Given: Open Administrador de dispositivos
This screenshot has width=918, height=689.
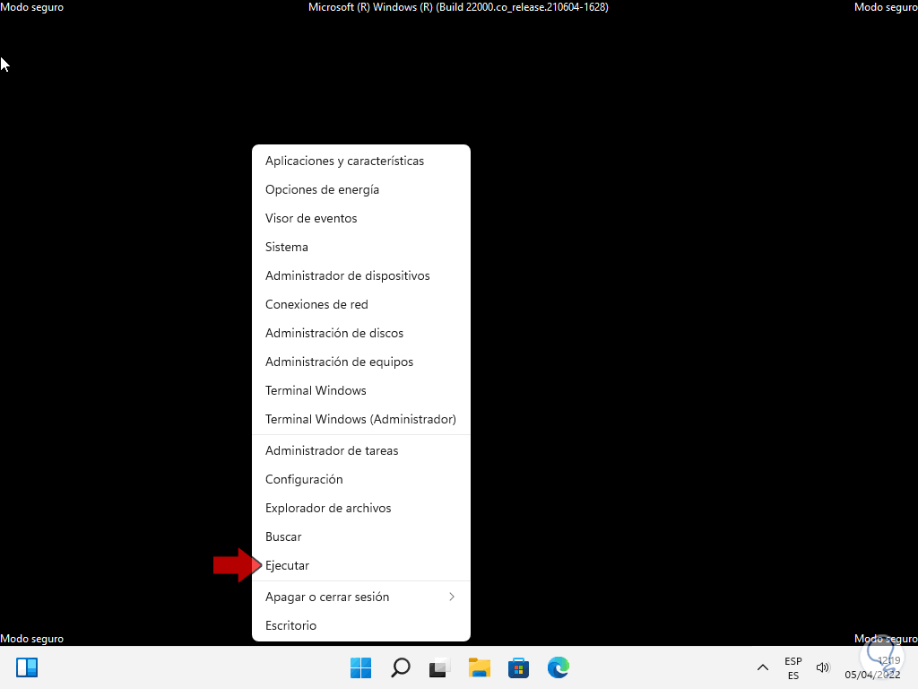Looking at the screenshot, I should click(x=361, y=275).
